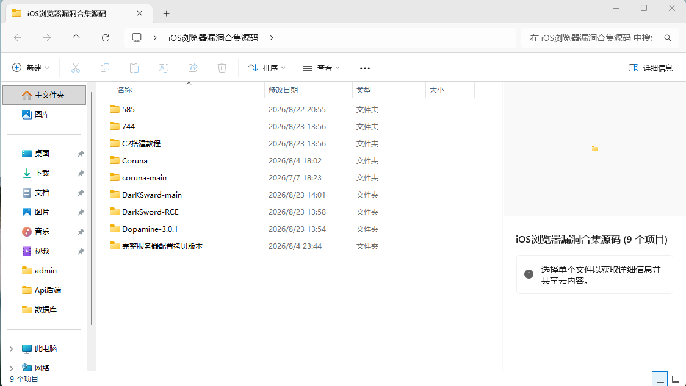Click the Paste clipboard icon
This screenshot has height=386, width=686.
coord(134,68)
